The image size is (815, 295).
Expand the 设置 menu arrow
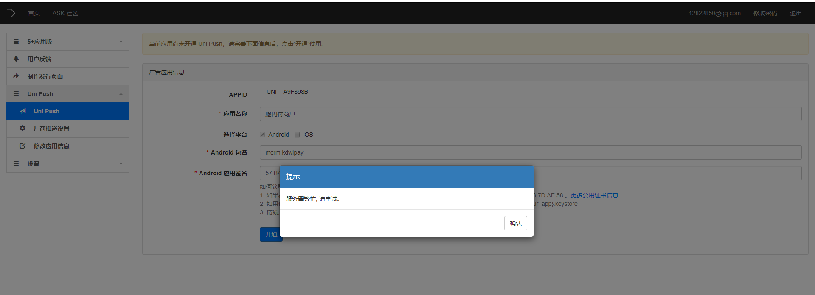[x=121, y=164]
